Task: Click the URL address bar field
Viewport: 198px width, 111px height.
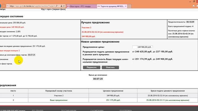Action: [32, 6]
